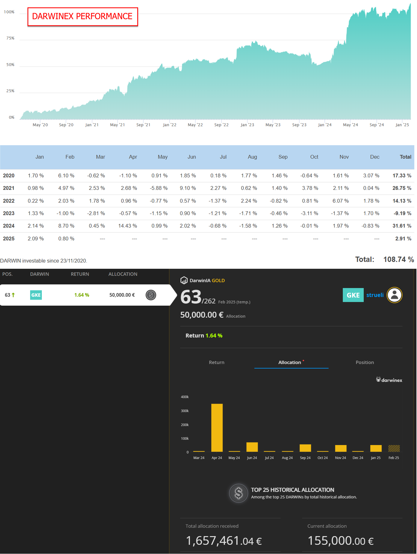Click "DARWIN investable since 23/11/2020." note
Image resolution: width=417 pixels, height=554 pixels.
(x=44, y=261)
